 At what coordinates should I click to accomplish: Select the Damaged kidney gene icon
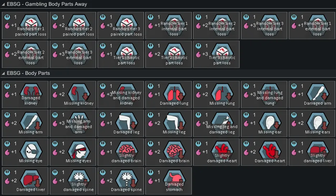point(25,95)
